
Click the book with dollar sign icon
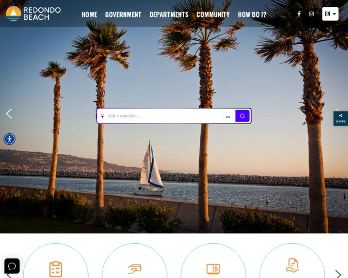213,269
